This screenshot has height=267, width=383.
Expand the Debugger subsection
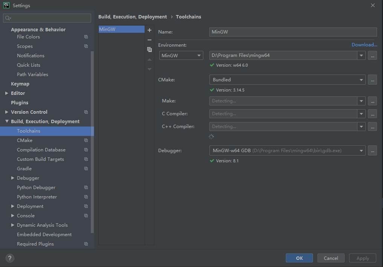click(x=13, y=178)
